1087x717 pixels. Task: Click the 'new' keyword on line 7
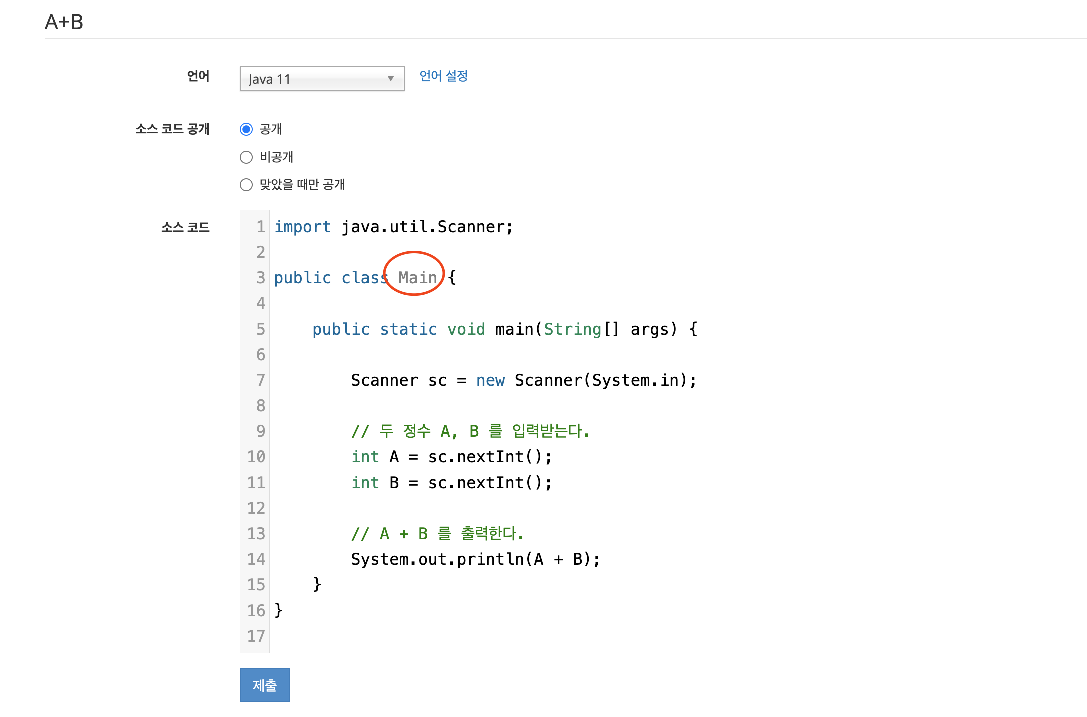tap(490, 380)
